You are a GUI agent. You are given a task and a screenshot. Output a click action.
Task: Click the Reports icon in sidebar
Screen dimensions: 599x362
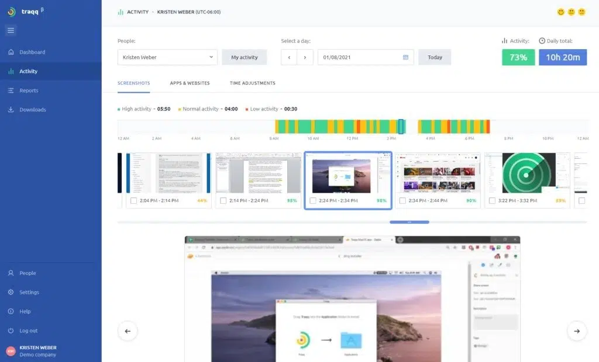click(11, 90)
